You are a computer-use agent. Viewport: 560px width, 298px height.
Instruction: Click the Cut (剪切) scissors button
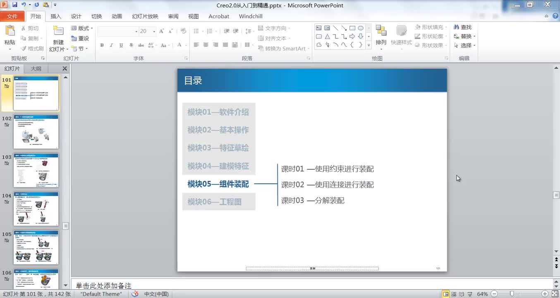click(x=30, y=28)
